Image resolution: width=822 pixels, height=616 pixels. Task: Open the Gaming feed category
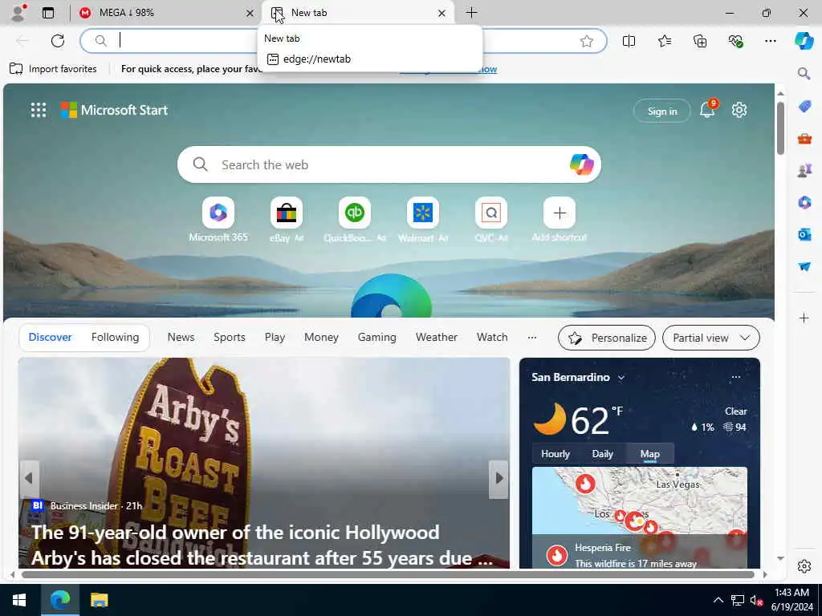(x=377, y=337)
